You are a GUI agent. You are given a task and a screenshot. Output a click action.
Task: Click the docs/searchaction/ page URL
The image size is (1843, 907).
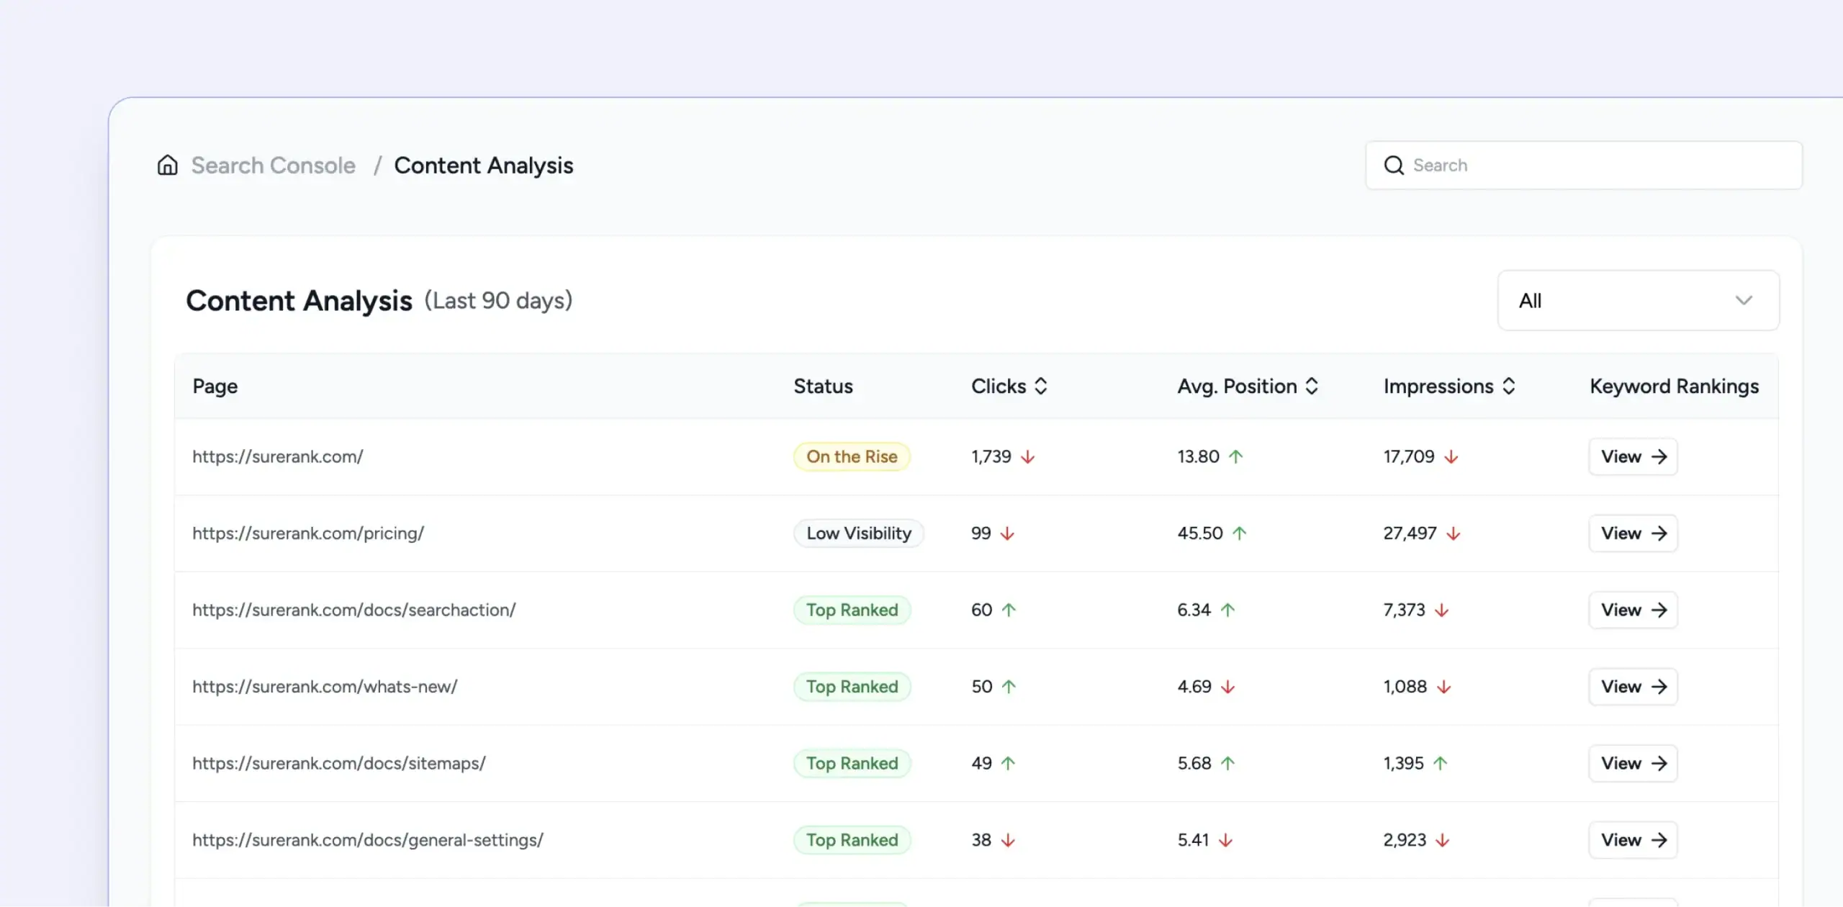coord(354,610)
